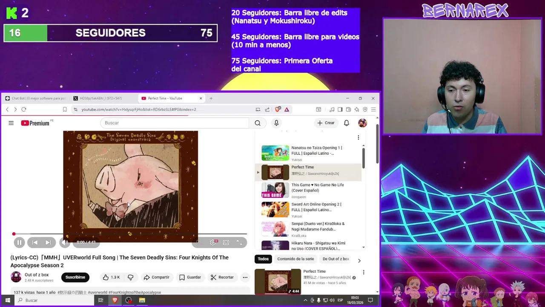Show hidden system tray icons
The width and height of the screenshot is (545, 307).
tap(305, 300)
